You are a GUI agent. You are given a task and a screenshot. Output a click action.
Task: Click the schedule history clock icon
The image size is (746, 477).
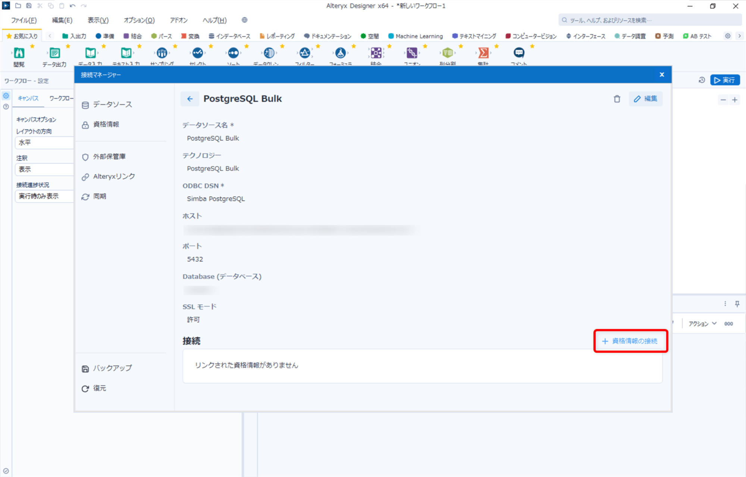click(x=702, y=80)
